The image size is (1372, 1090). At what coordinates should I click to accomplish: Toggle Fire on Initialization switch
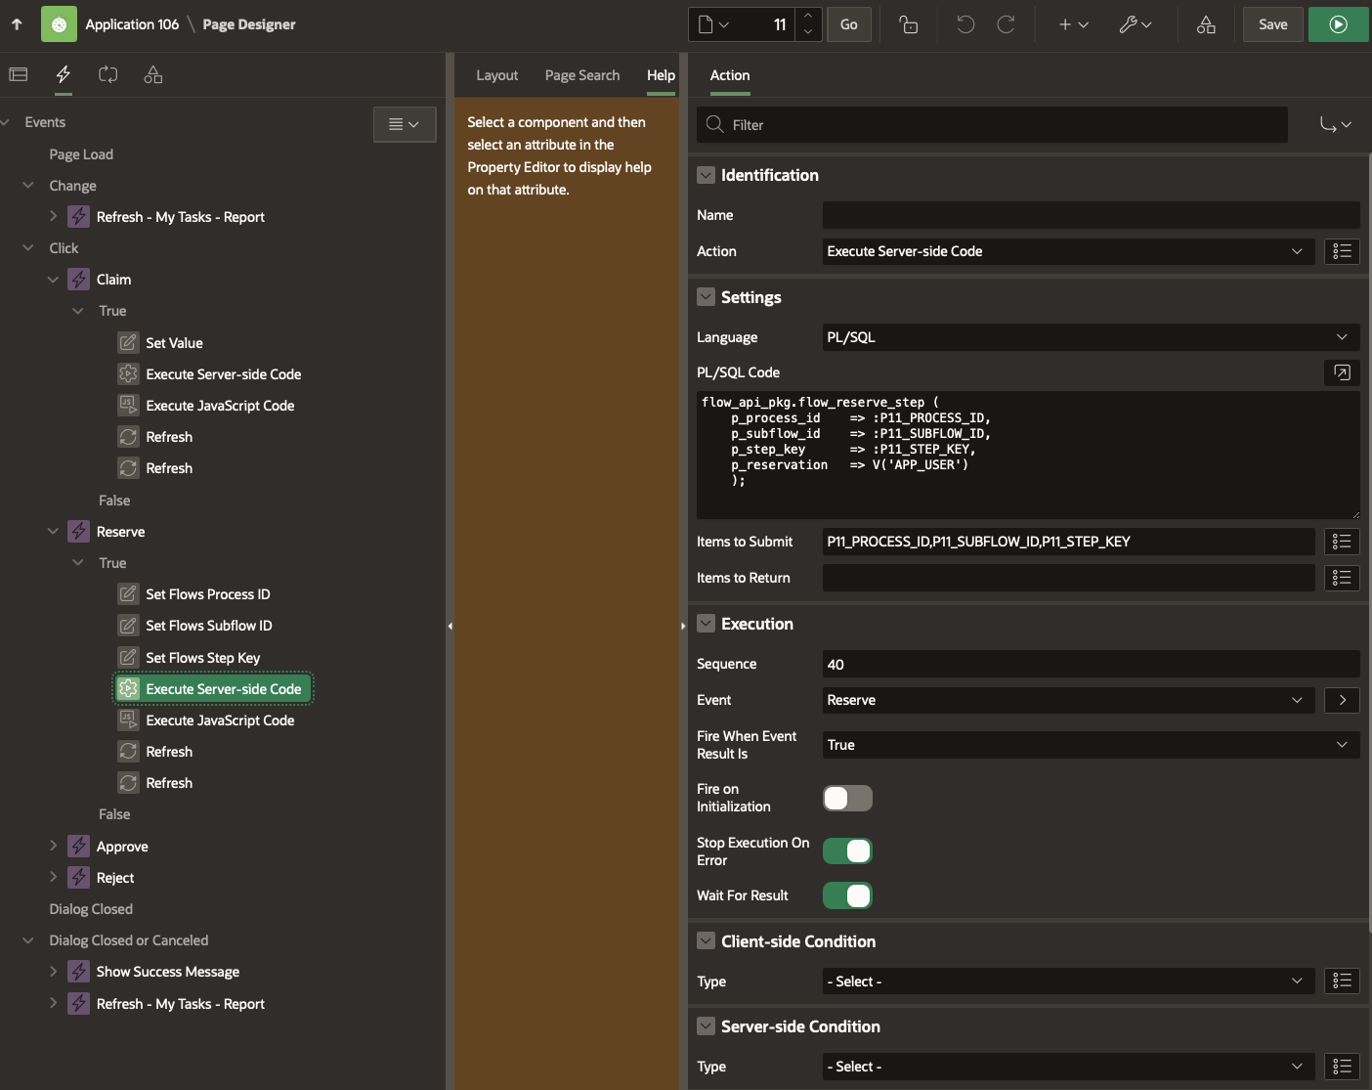coord(847,799)
